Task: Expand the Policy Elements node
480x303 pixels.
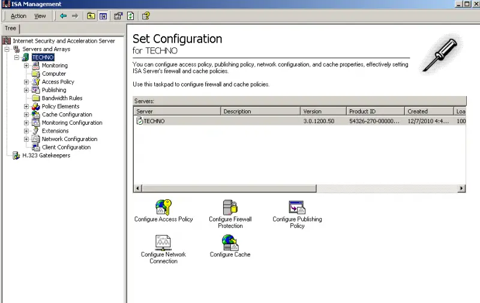Action: point(26,106)
